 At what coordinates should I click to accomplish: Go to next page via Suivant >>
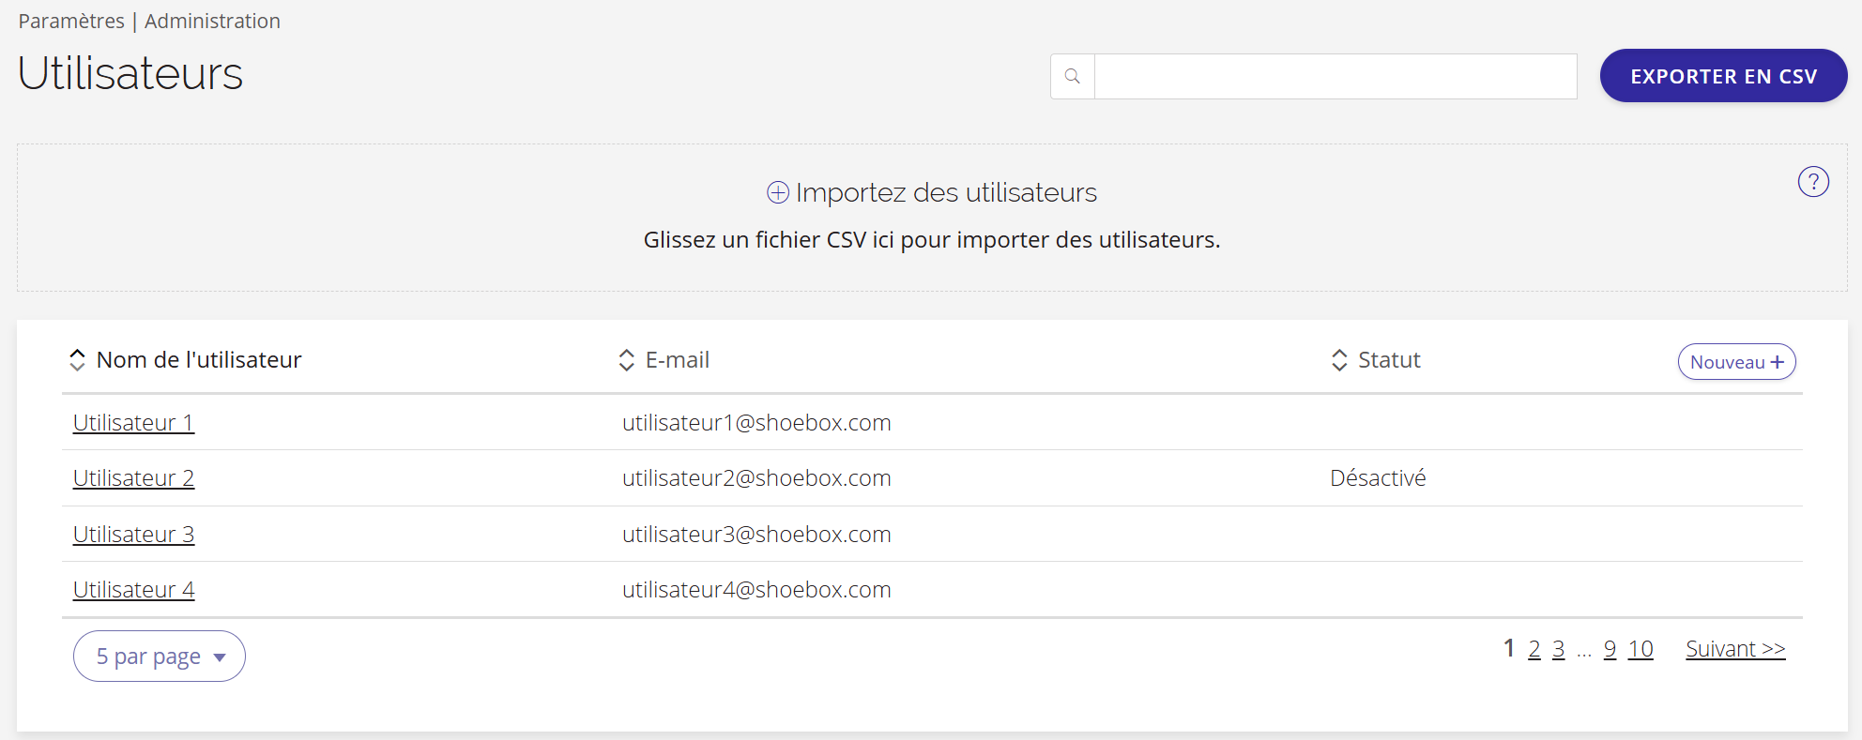click(1735, 649)
